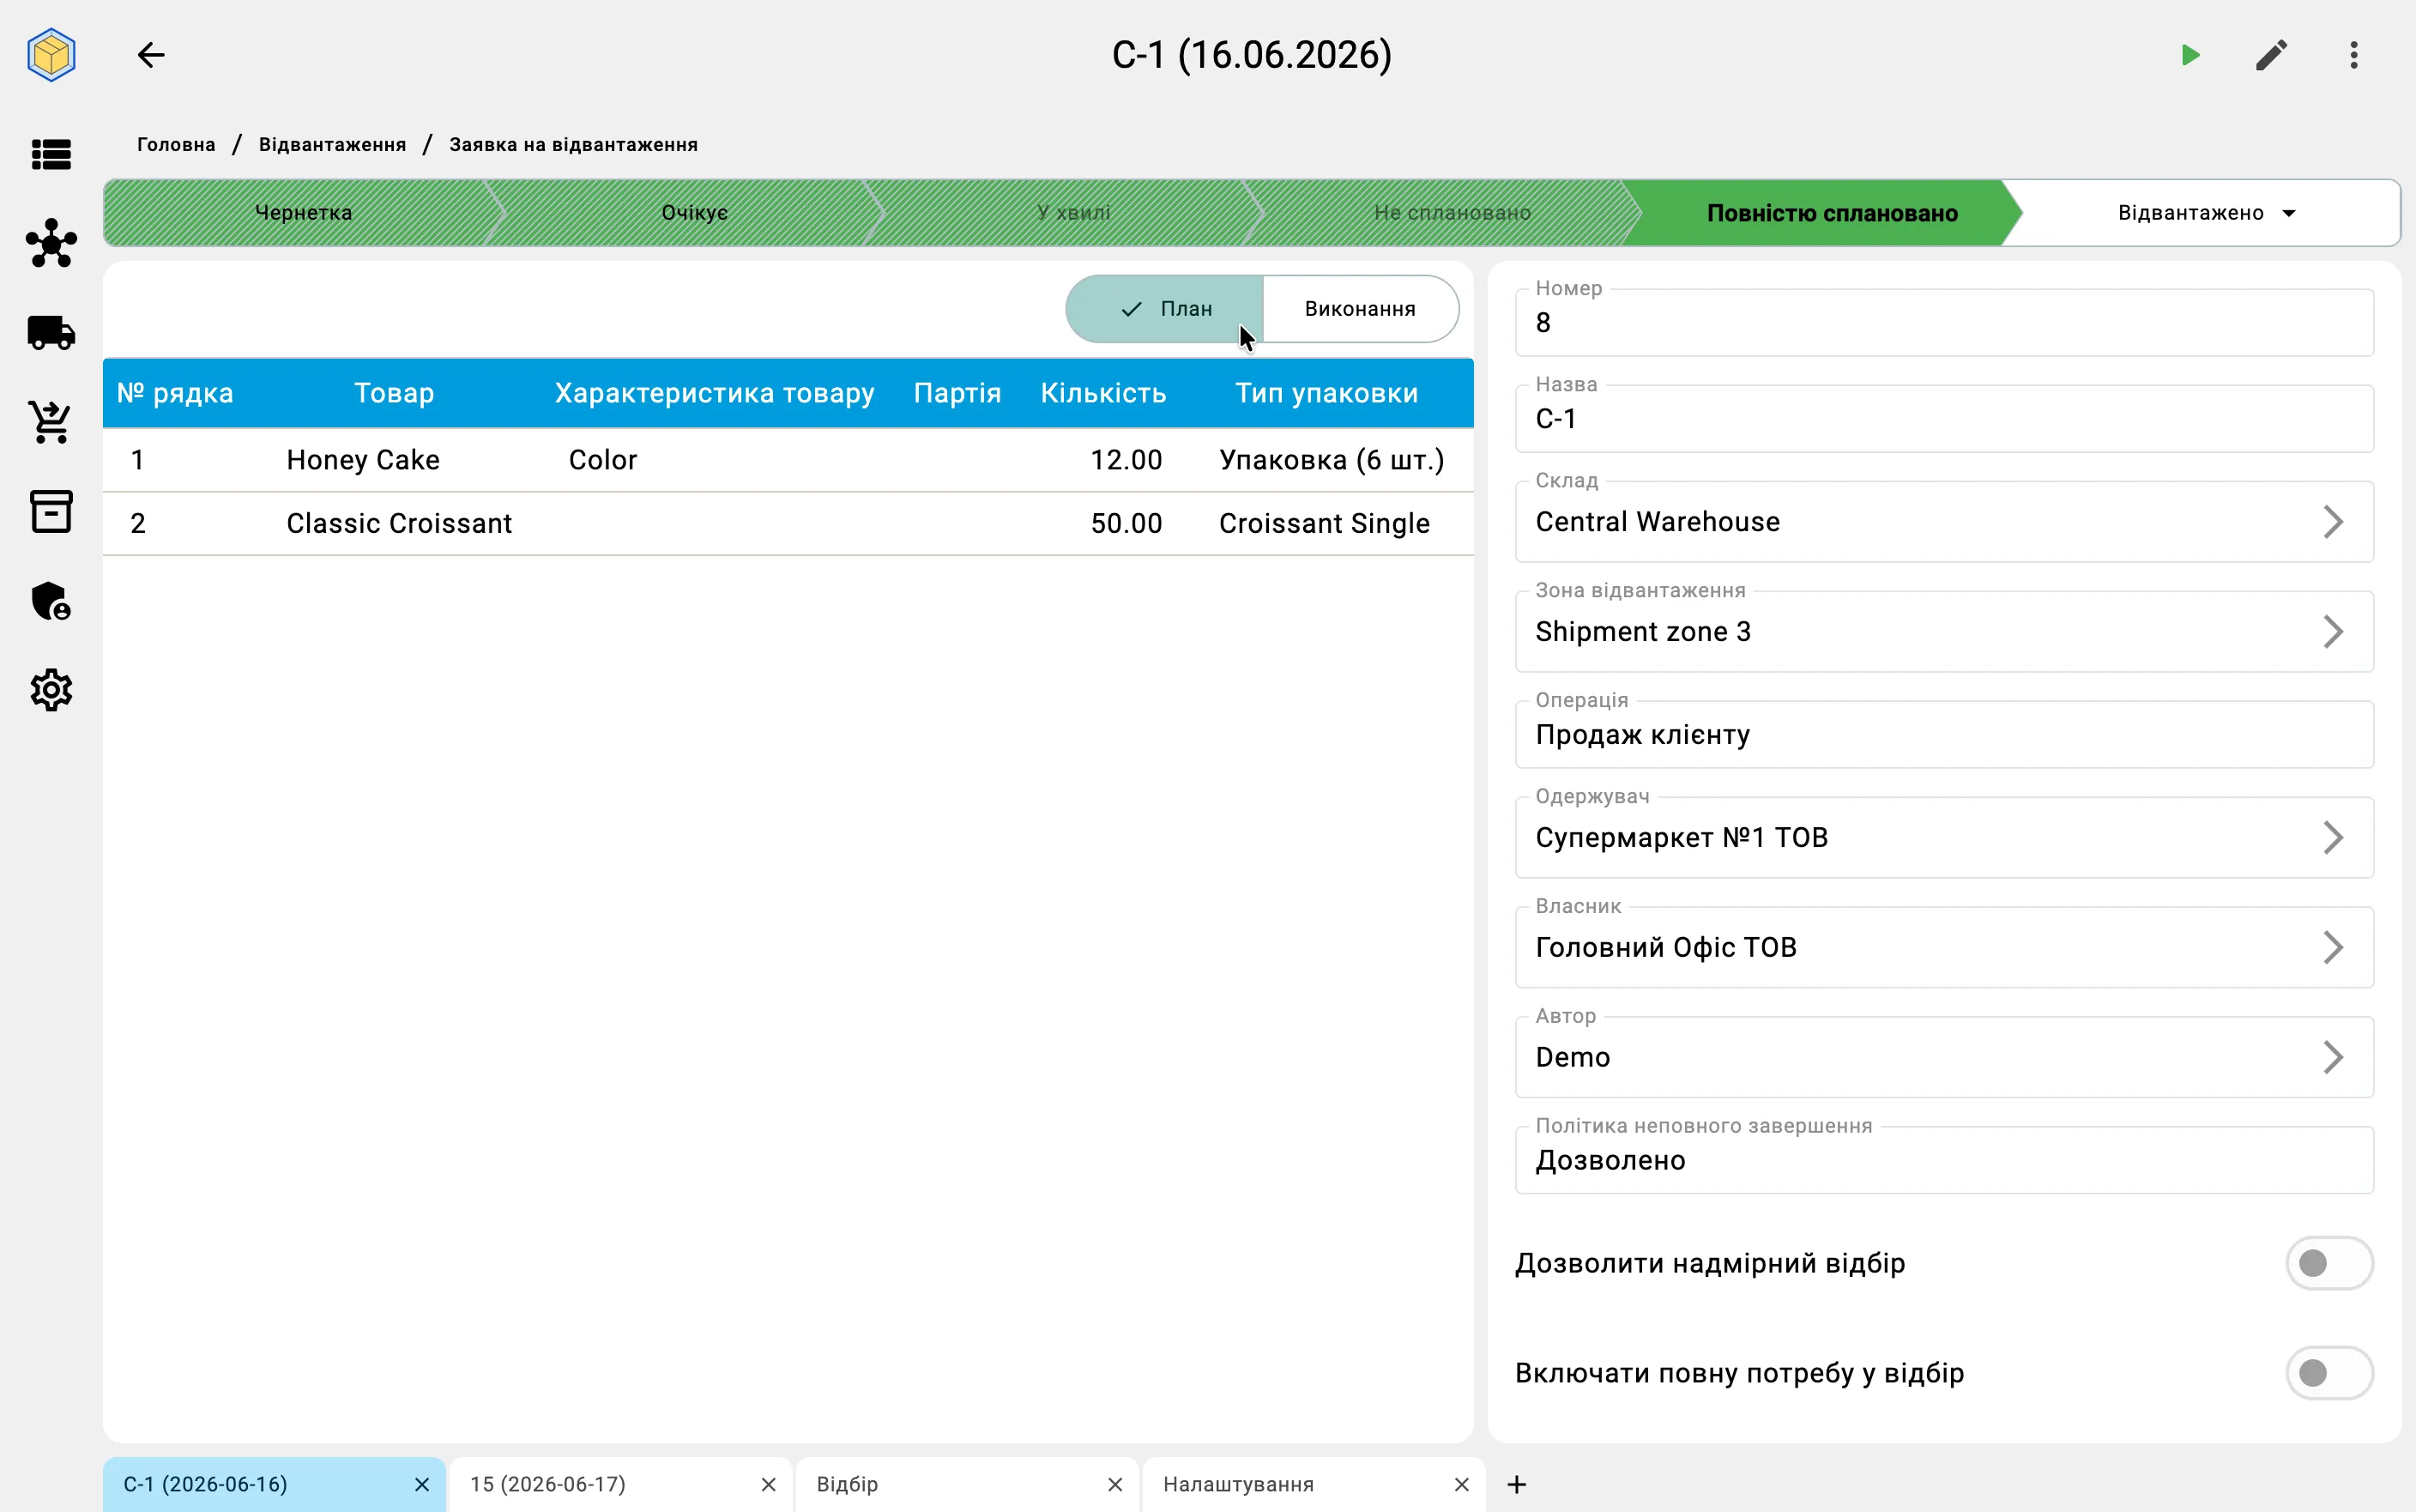Open the shopping cart sidebar icon
Screen dimensions: 2416x1512
tap(51, 422)
